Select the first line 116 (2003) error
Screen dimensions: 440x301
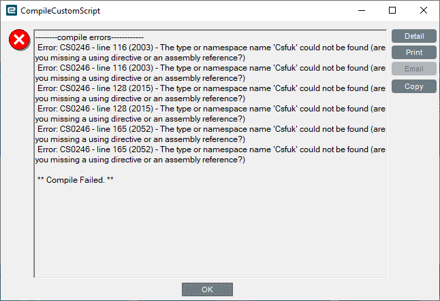coord(210,52)
